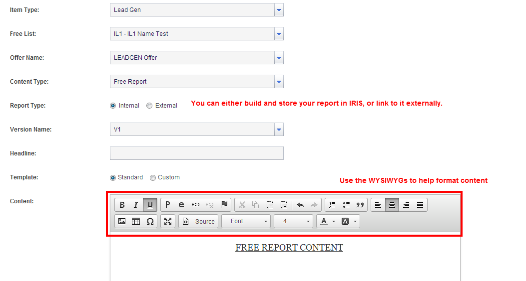Open background color picker
The height and width of the screenshot is (281, 526).
coord(349,221)
